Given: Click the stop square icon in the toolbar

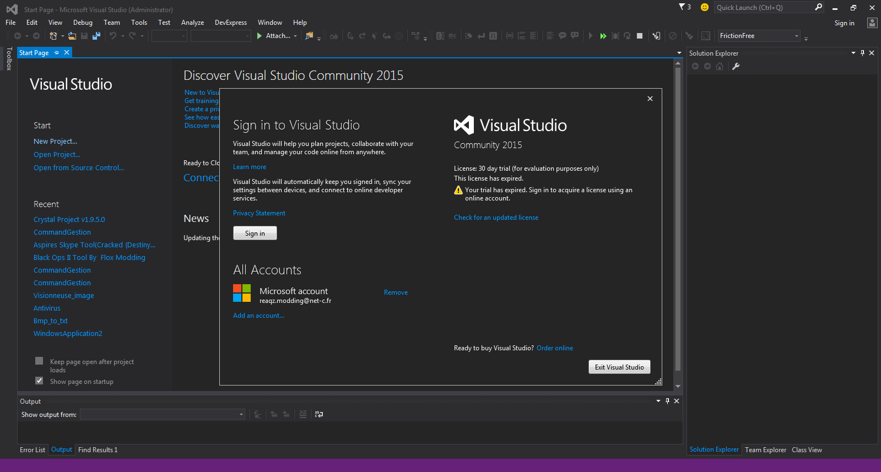Looking at the screenshot, I should tap(640, 36).
